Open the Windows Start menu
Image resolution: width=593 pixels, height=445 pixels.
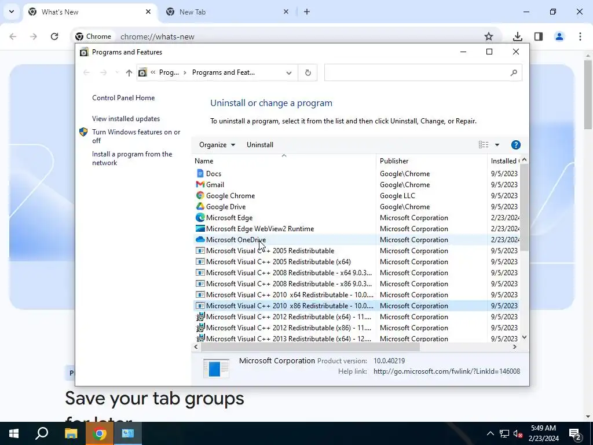pos(14,433)
